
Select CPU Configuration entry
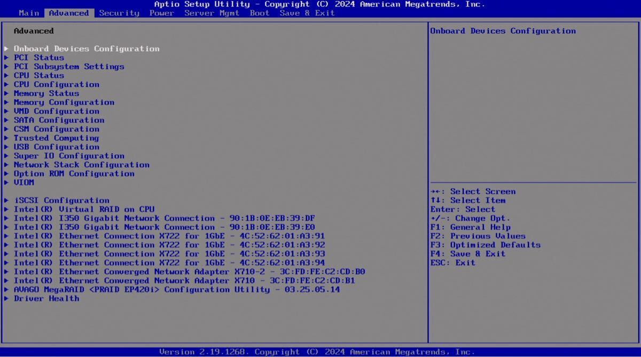coord(57,84)
